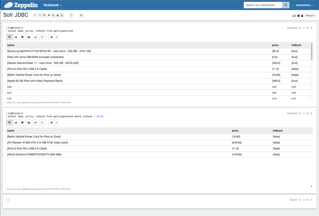The image size is (319, 216).
Task: Switch second paragraph to pie chart
Action: [22, 122]
